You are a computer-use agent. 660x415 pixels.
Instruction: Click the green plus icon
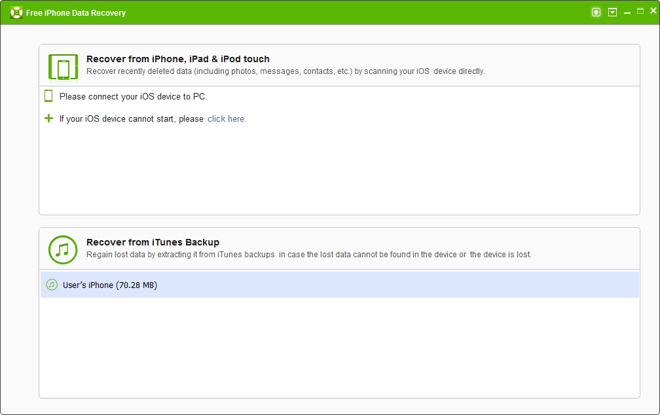click(x=49, y=118)
